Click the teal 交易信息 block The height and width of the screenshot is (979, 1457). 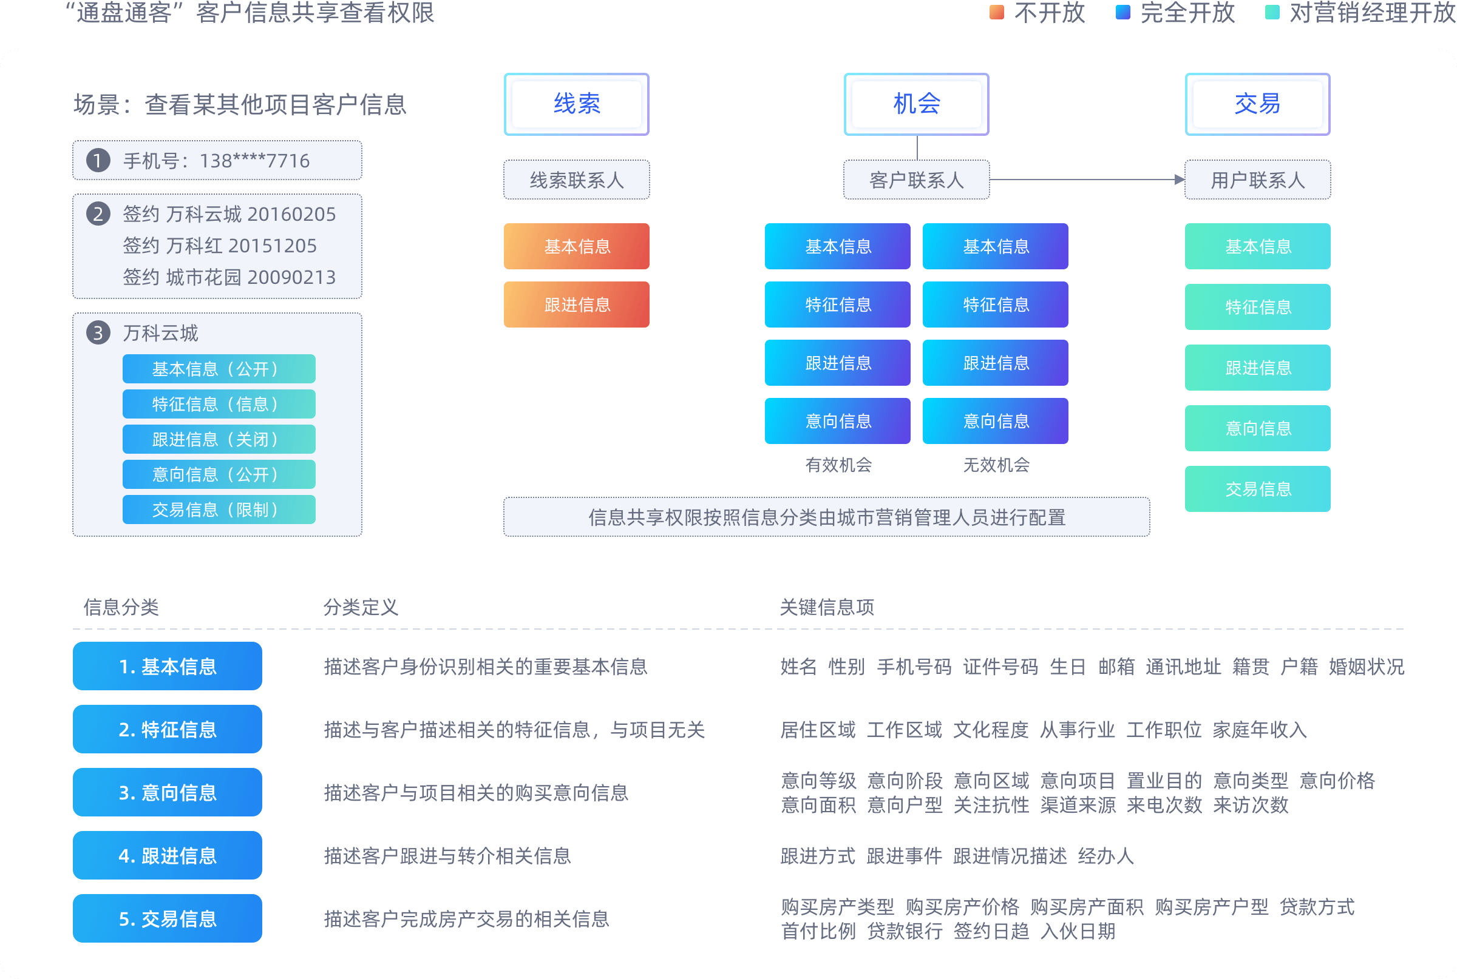click(1257, 489)
